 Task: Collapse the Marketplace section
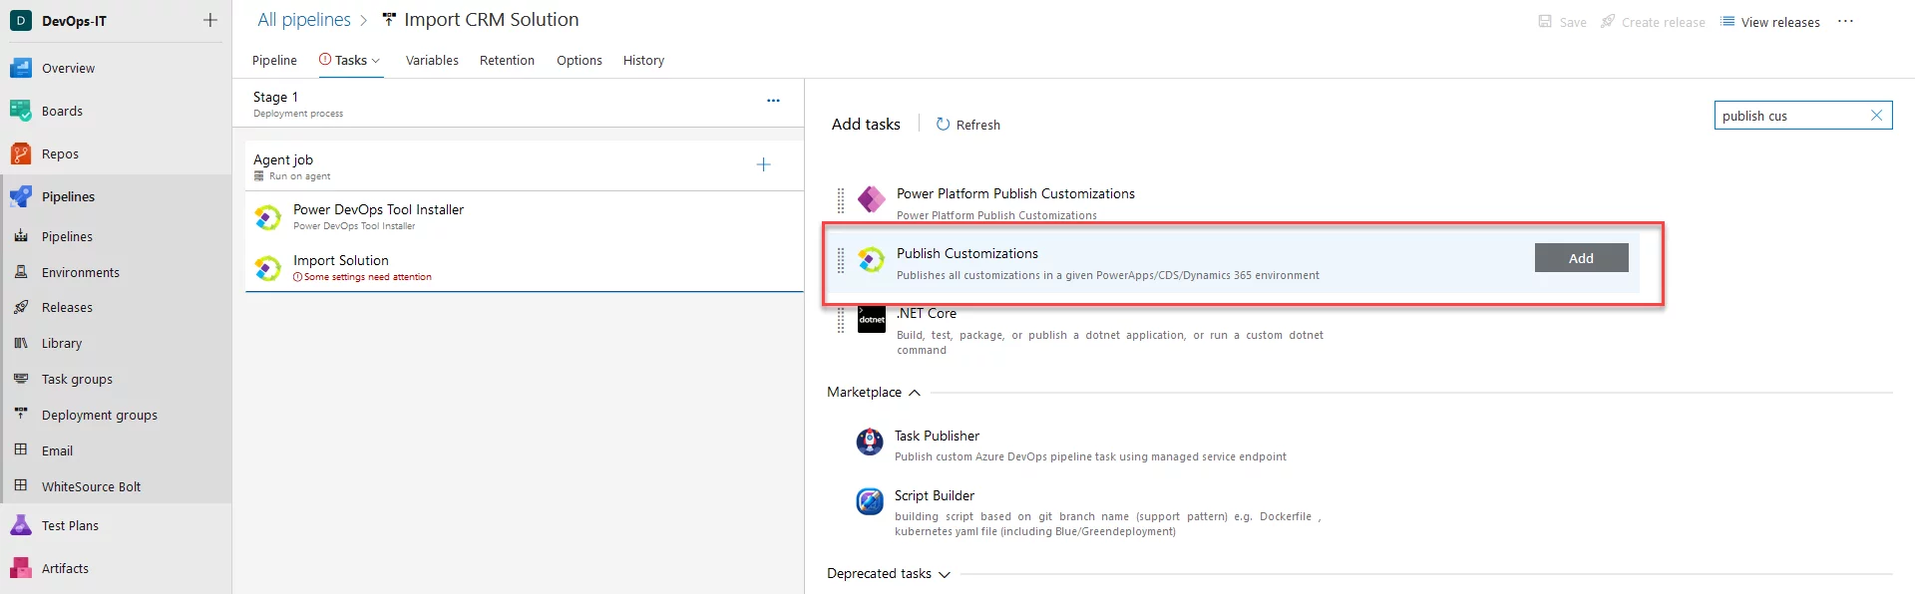[x=915, y=393]
